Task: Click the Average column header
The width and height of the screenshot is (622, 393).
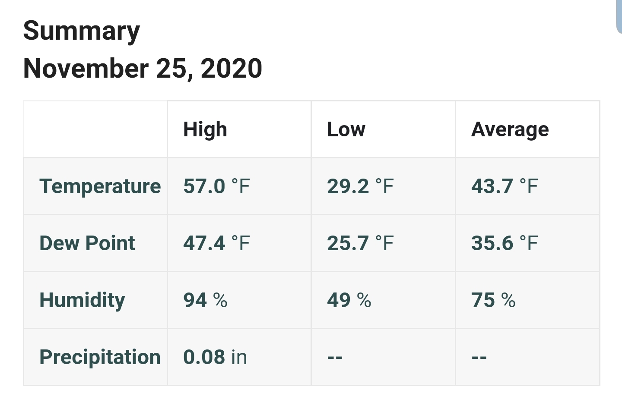Action: pos(510,129)
